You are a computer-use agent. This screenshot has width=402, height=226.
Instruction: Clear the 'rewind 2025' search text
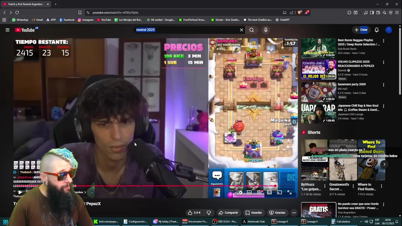pos(242,30)
